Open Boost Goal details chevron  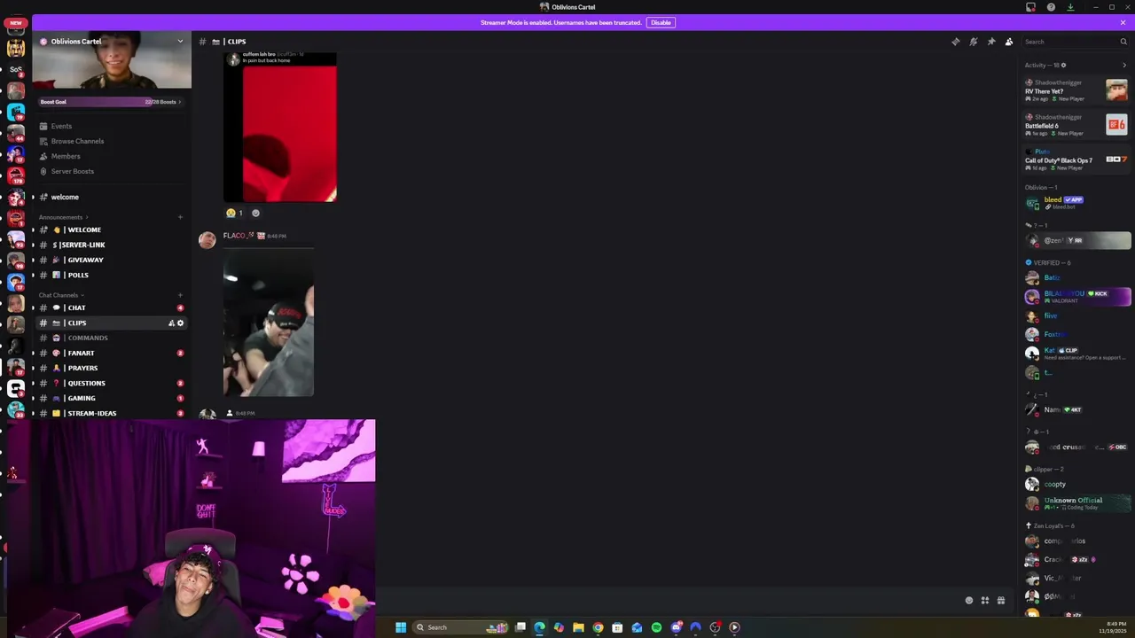(x=179, y=102)
